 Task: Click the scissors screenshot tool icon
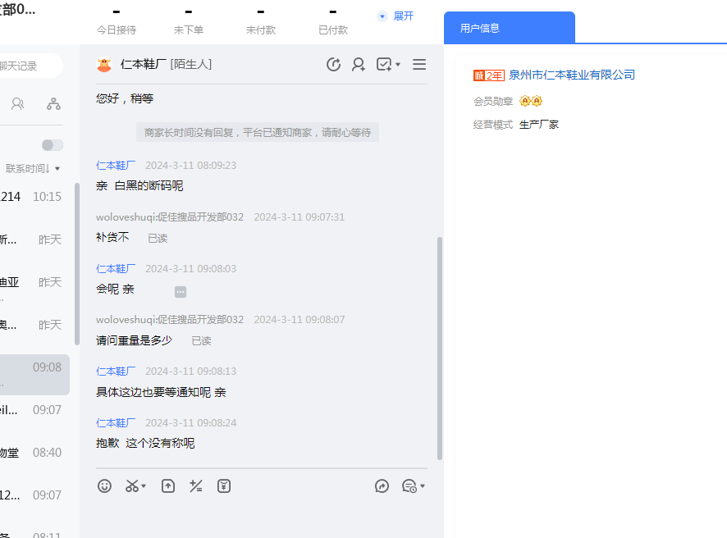pos(132,486)
